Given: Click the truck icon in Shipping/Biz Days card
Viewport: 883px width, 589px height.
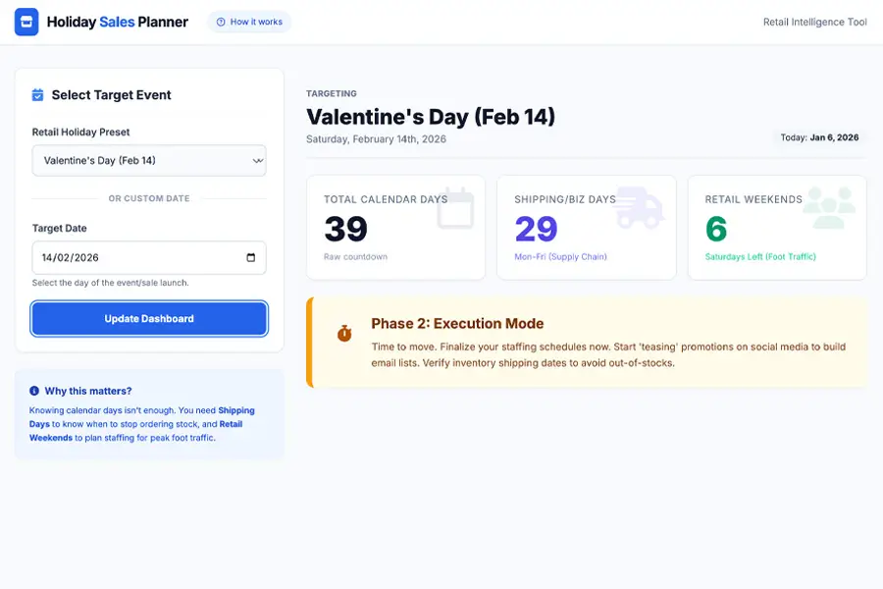Looking at the screenshot, I should coord(640,208).
